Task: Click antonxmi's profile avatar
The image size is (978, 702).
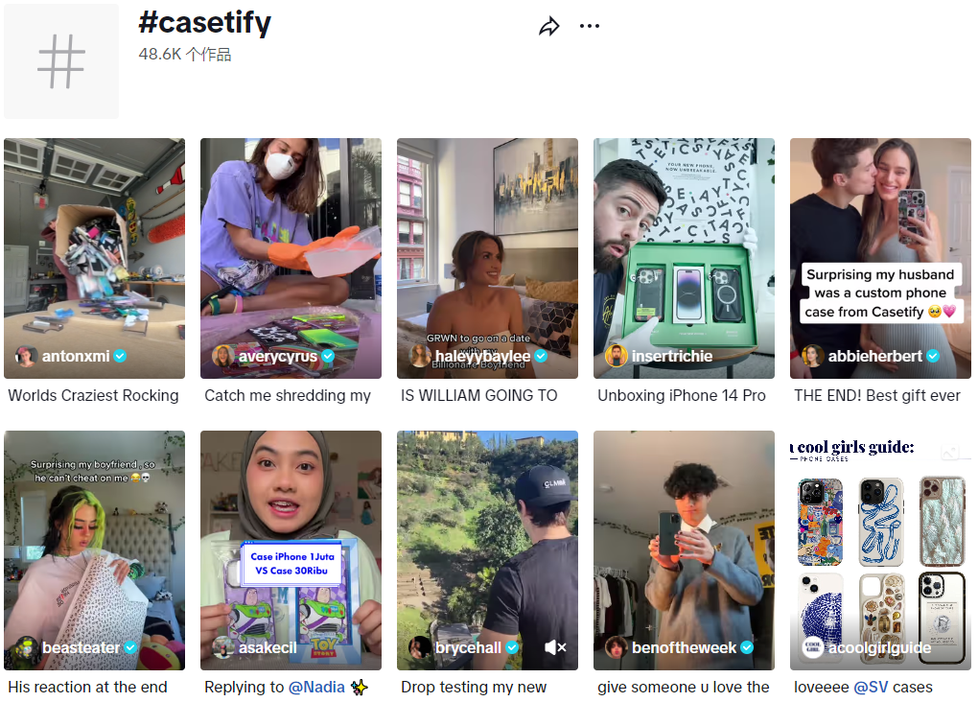Action: [x=26, y=357]
